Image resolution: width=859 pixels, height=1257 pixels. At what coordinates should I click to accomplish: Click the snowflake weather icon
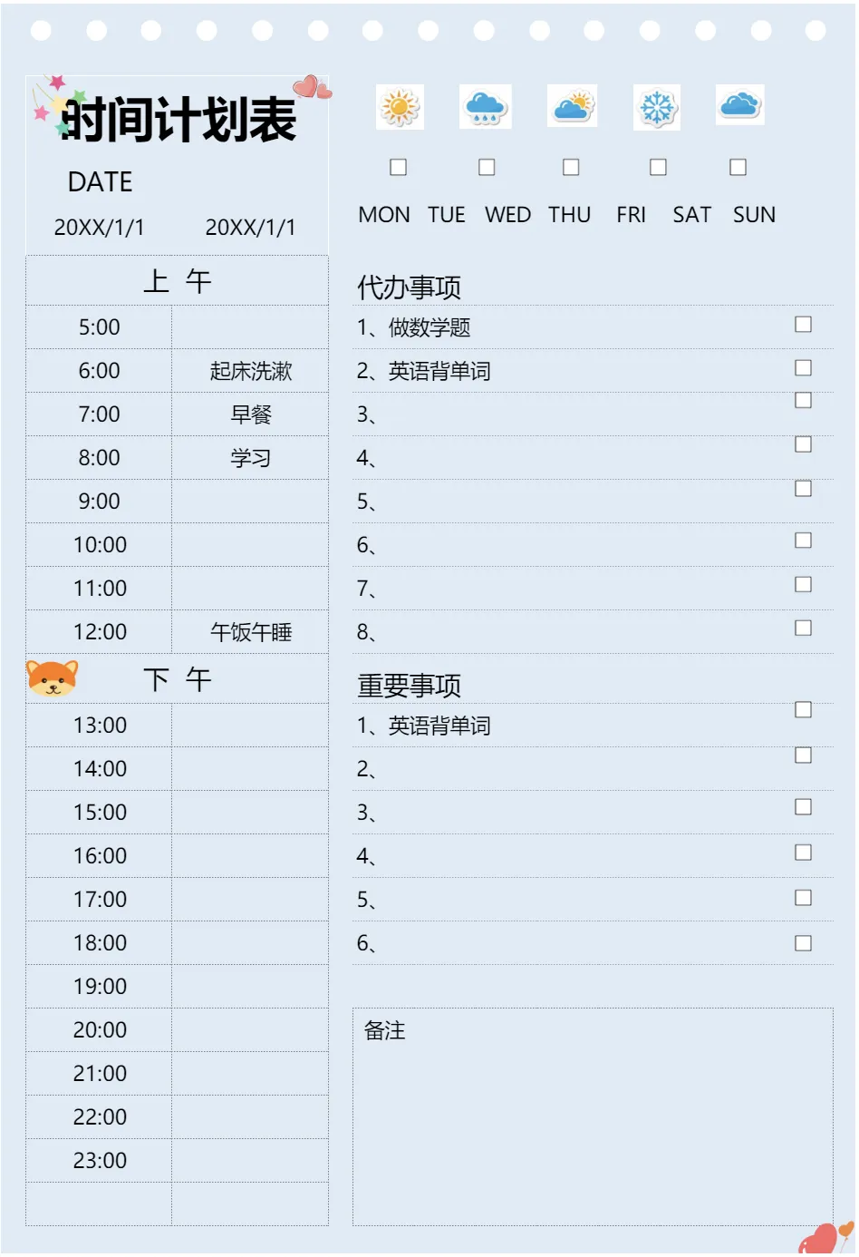pos(657,108)
